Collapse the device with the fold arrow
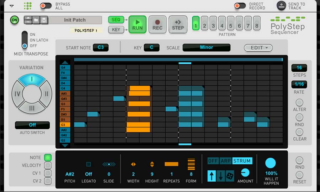This screenshot has height=192, width=320. pyautogui.click(x=12, y=6)
